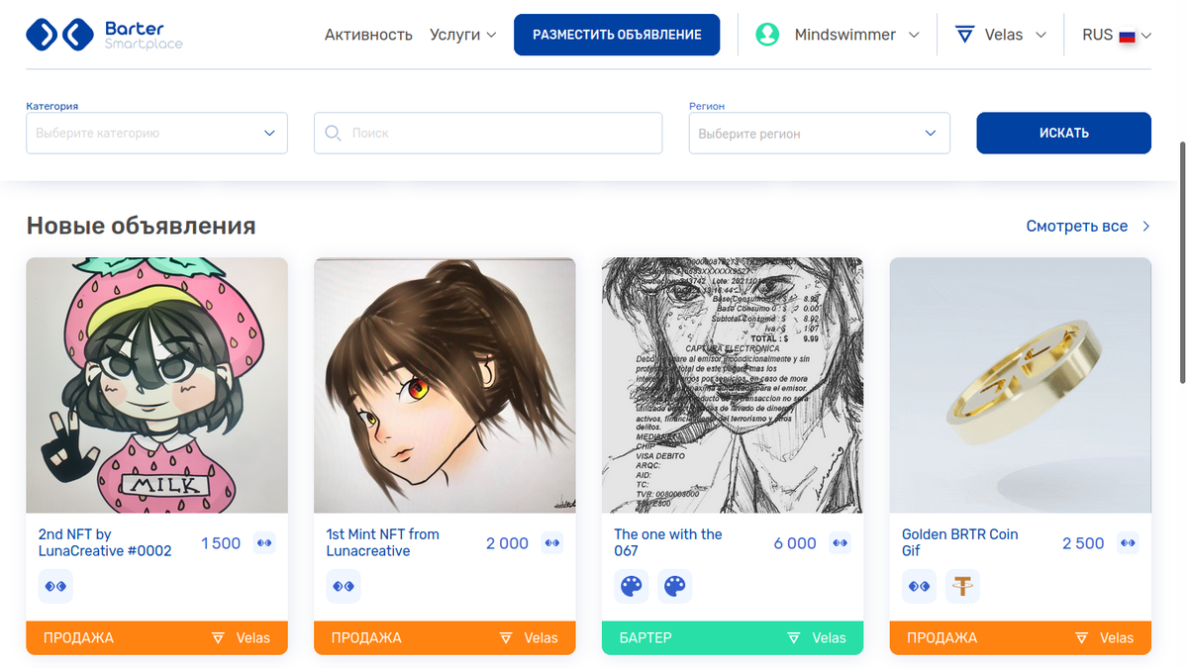Click Velas icon on 2nd NFT sale bar
This screenshot has width=1188, height=668.
coord(219,638)
